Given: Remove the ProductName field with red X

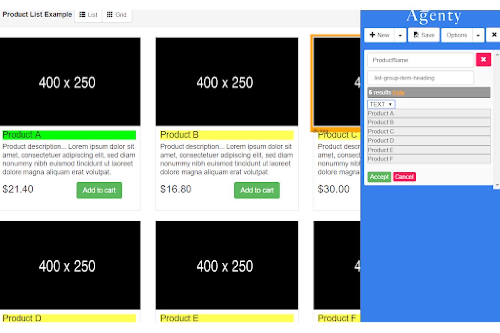Looking at the screenshot, I should (484, 60).
